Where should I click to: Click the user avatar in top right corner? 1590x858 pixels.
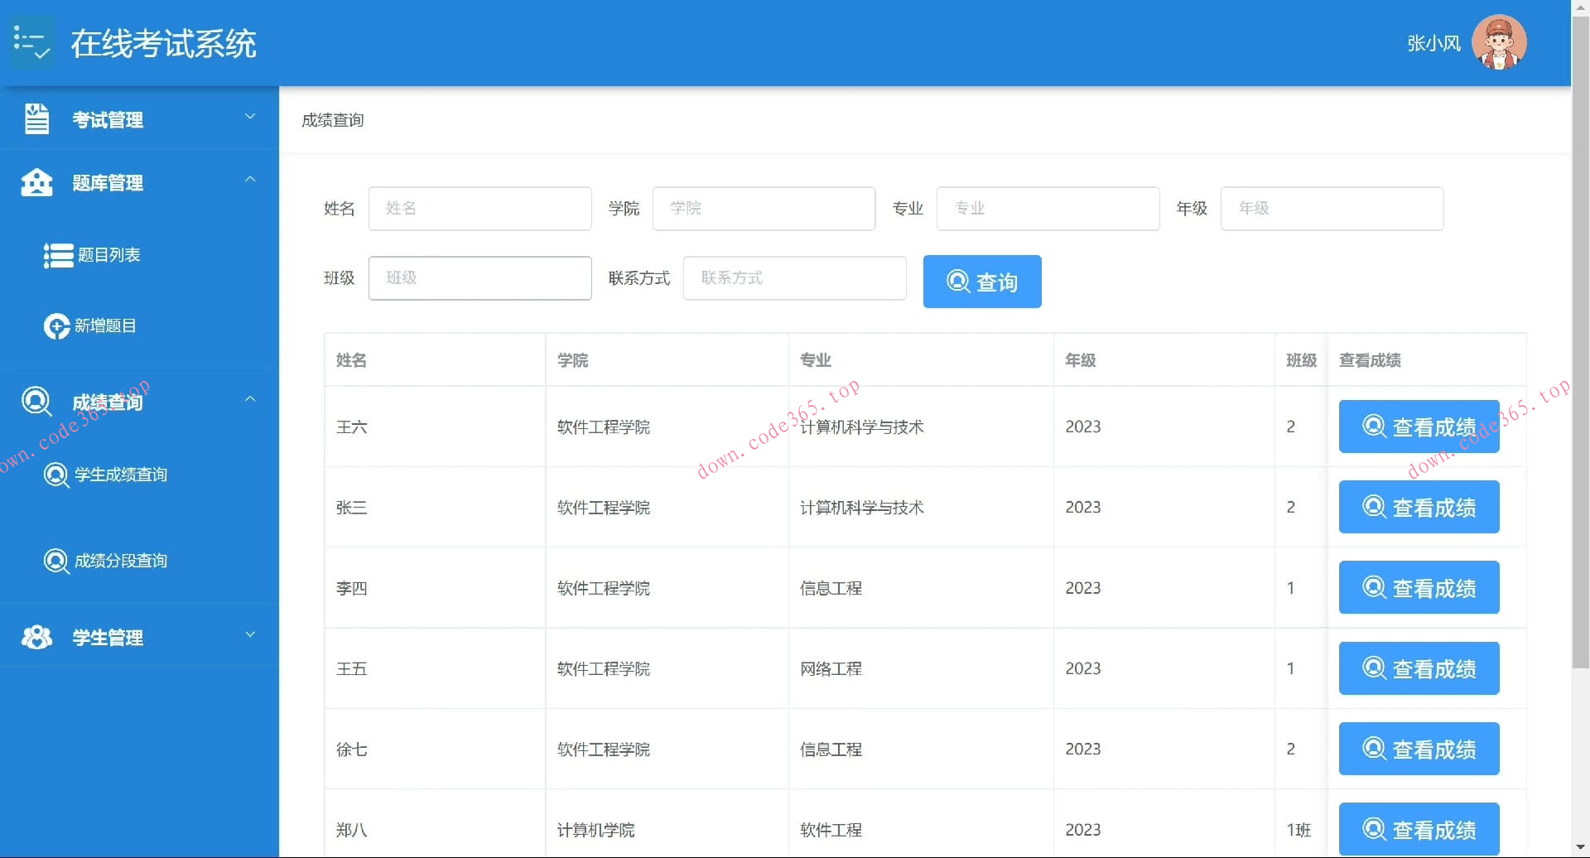tap(1499, 41)
